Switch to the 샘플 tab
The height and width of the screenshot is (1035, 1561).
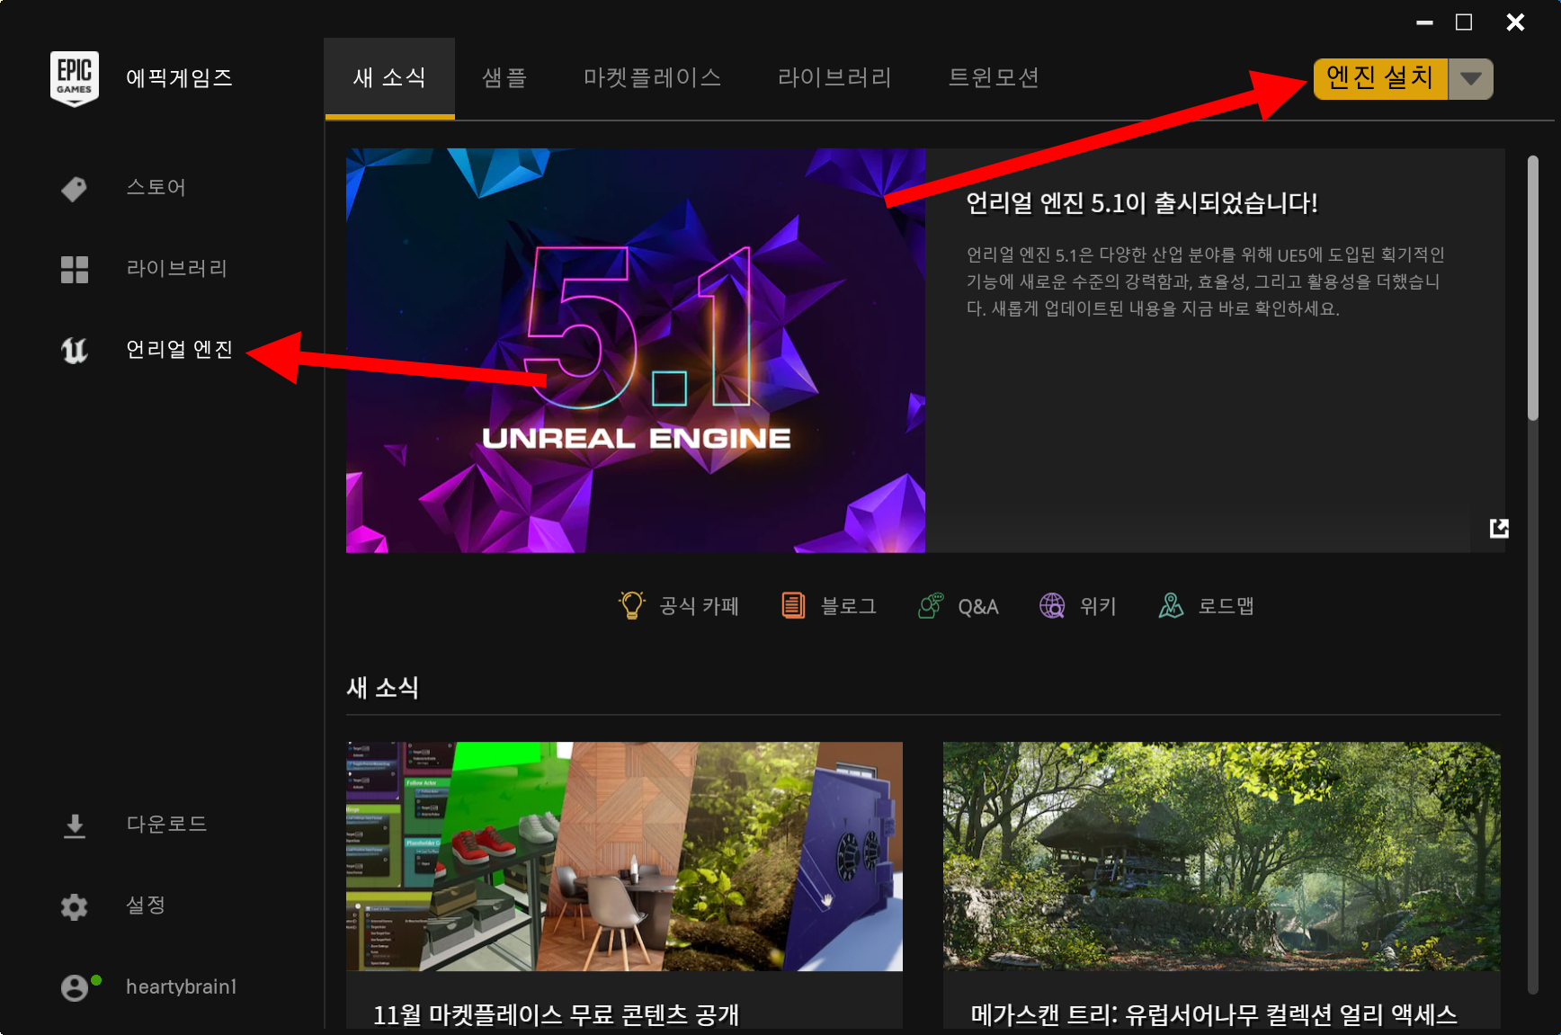504,78
